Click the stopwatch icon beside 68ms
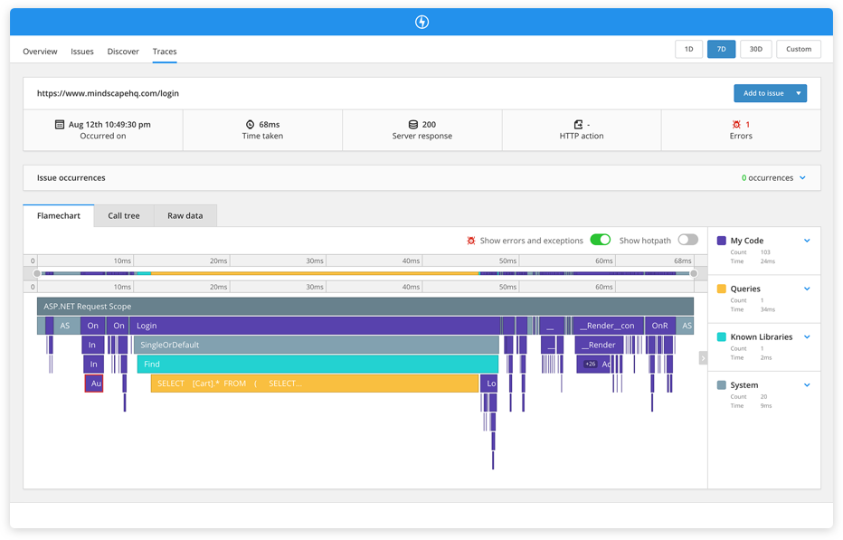 pyautogui.click(x=250, y=124)
